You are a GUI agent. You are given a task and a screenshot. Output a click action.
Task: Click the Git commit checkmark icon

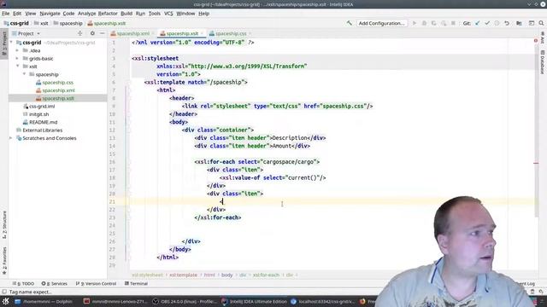(487, 23)
